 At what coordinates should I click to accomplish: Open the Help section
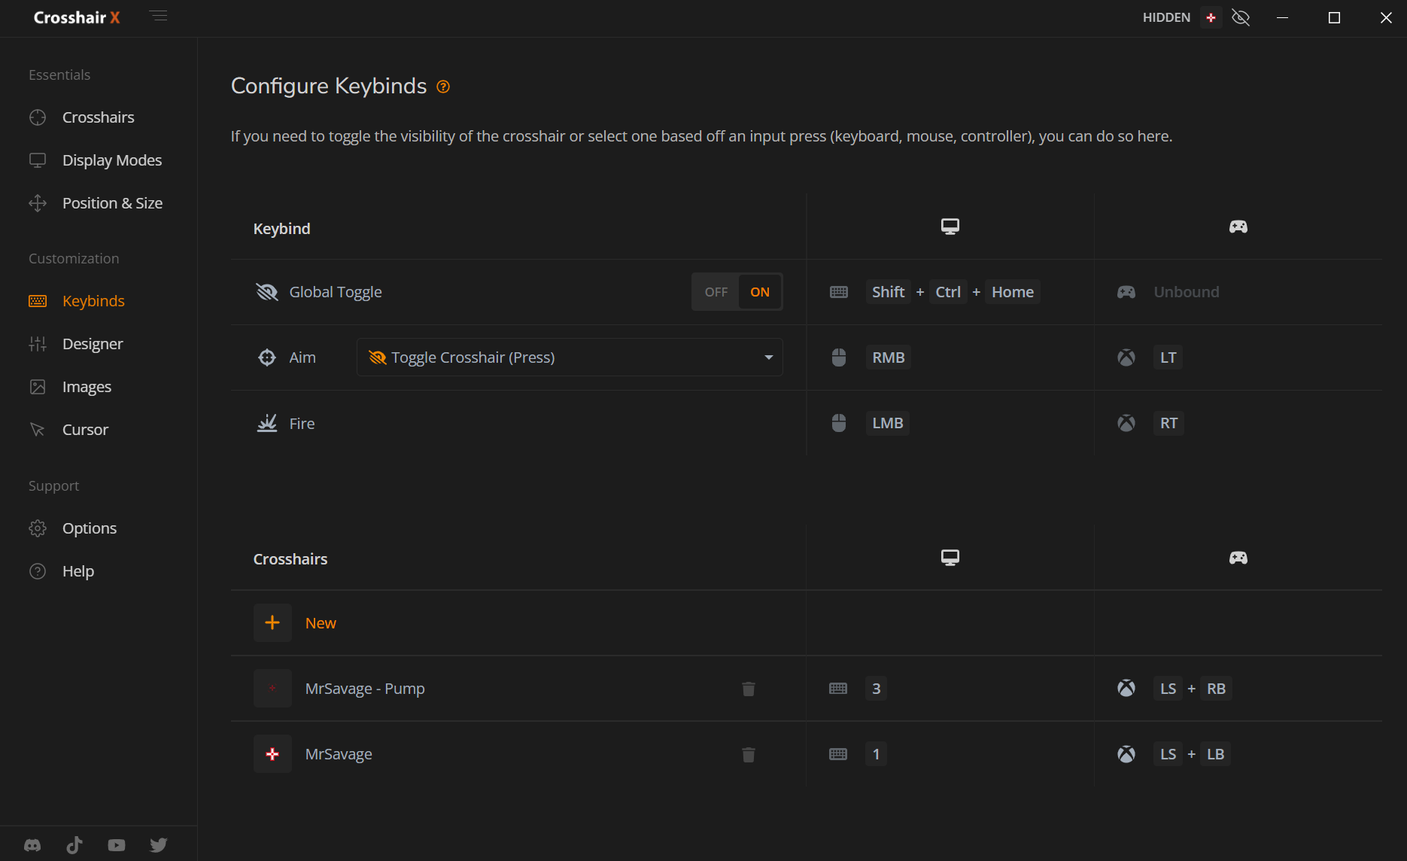[78, 570]
